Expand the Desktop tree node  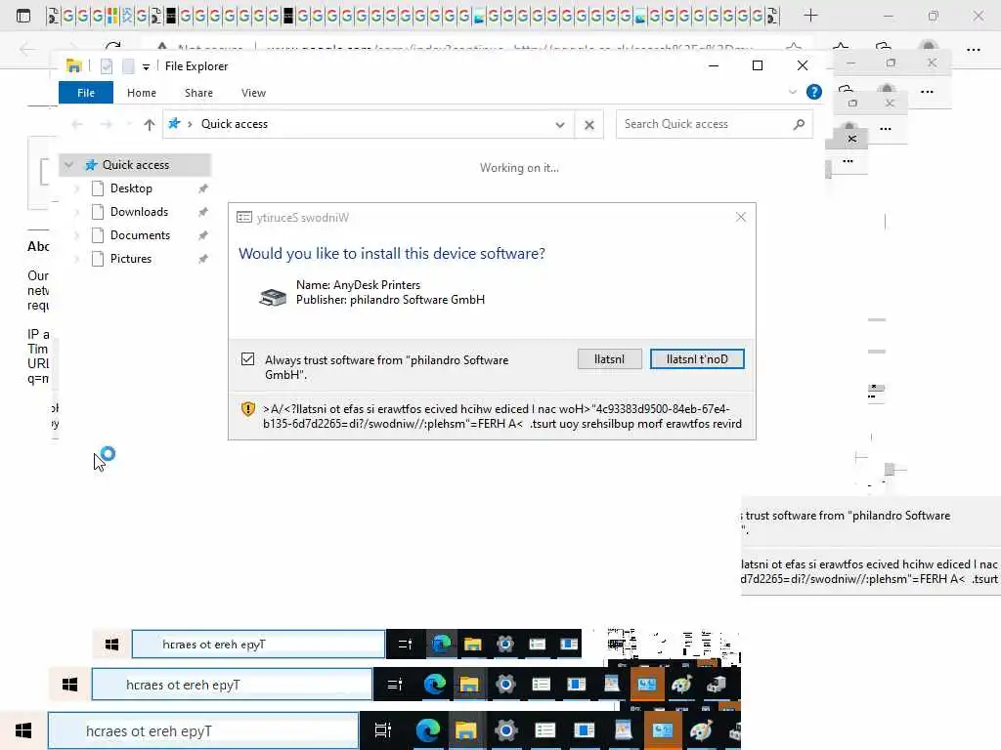(x=77, y=188)
